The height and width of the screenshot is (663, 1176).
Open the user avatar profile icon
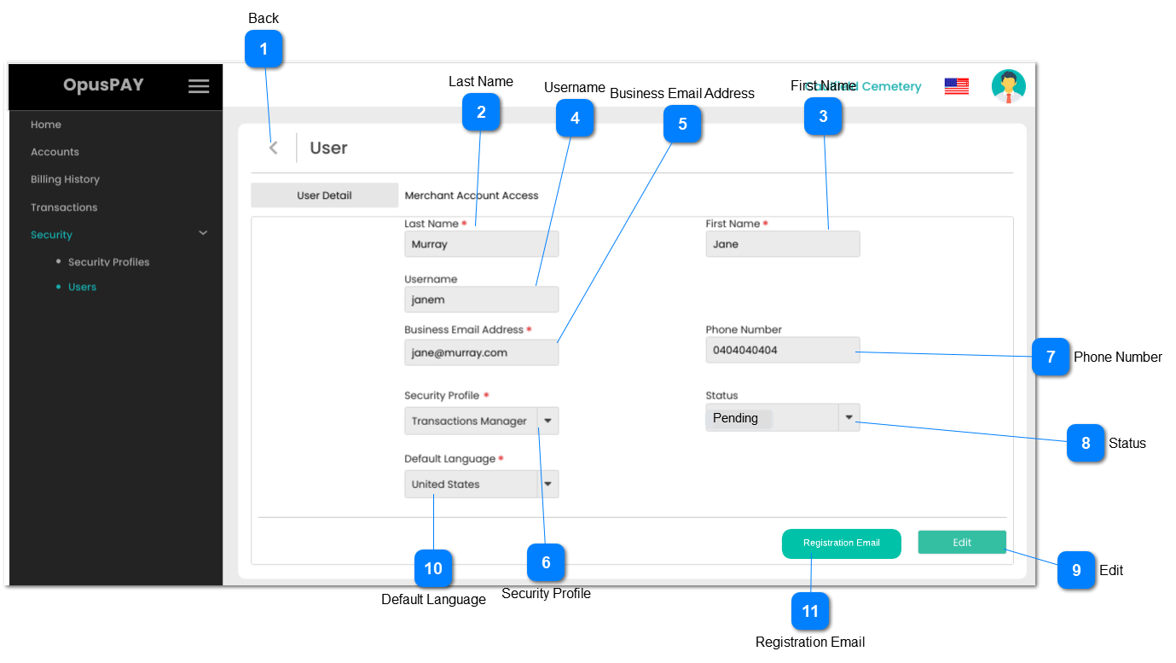coord(1008,86)
